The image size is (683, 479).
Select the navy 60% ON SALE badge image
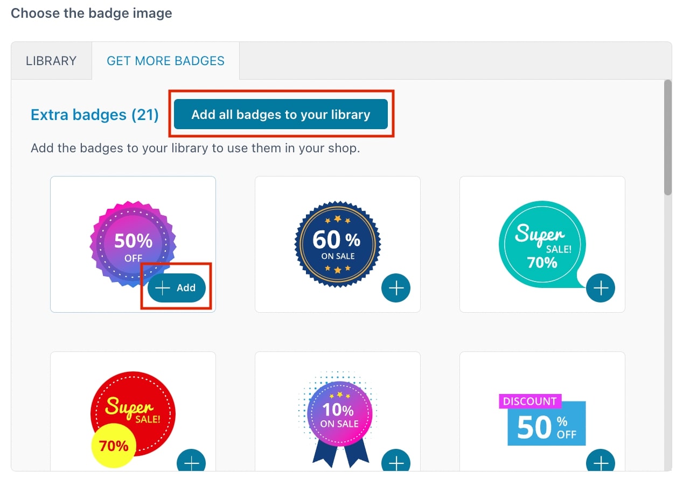tap(338, 244)
